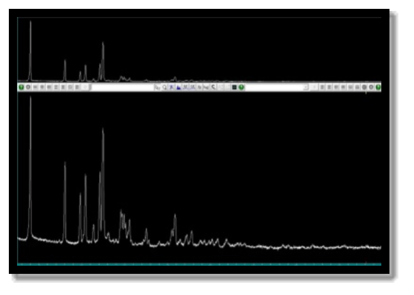
Task: Click the gray round icon left of rightmost green icon
Action: [371, 87]
